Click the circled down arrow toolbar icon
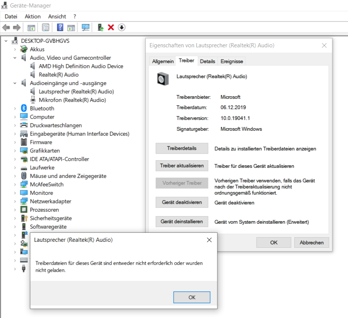This screenshot has width=348, height=318. [x=122, y=27]
